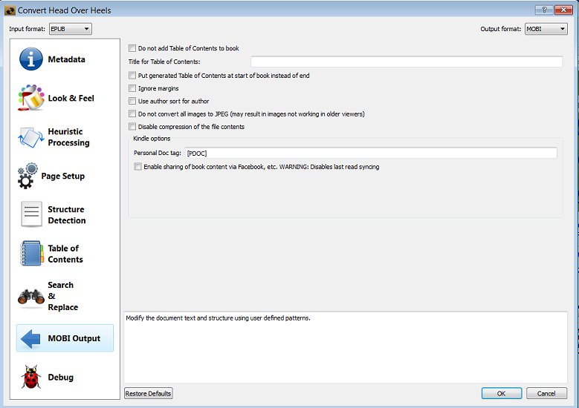Click Search & Replace binoculars icon
The image size is (579, 408).
[x=30, y=296]
